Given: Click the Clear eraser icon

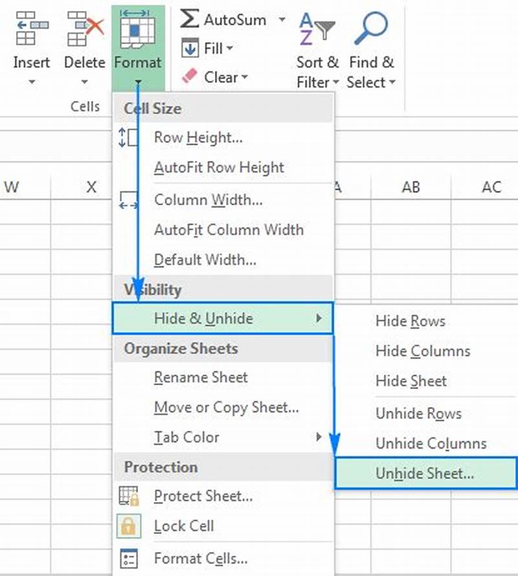Looking at the screenshot, I should pyautogui.click(x=190, y=77).
